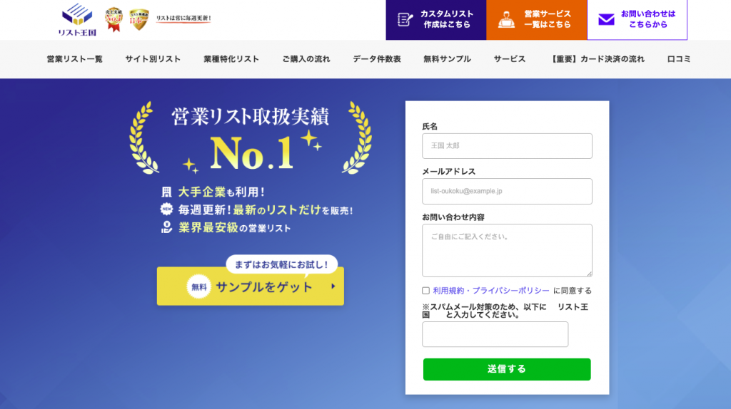Click the リスト王国 logo
The image size is (731, 409).
coord(76,19)
